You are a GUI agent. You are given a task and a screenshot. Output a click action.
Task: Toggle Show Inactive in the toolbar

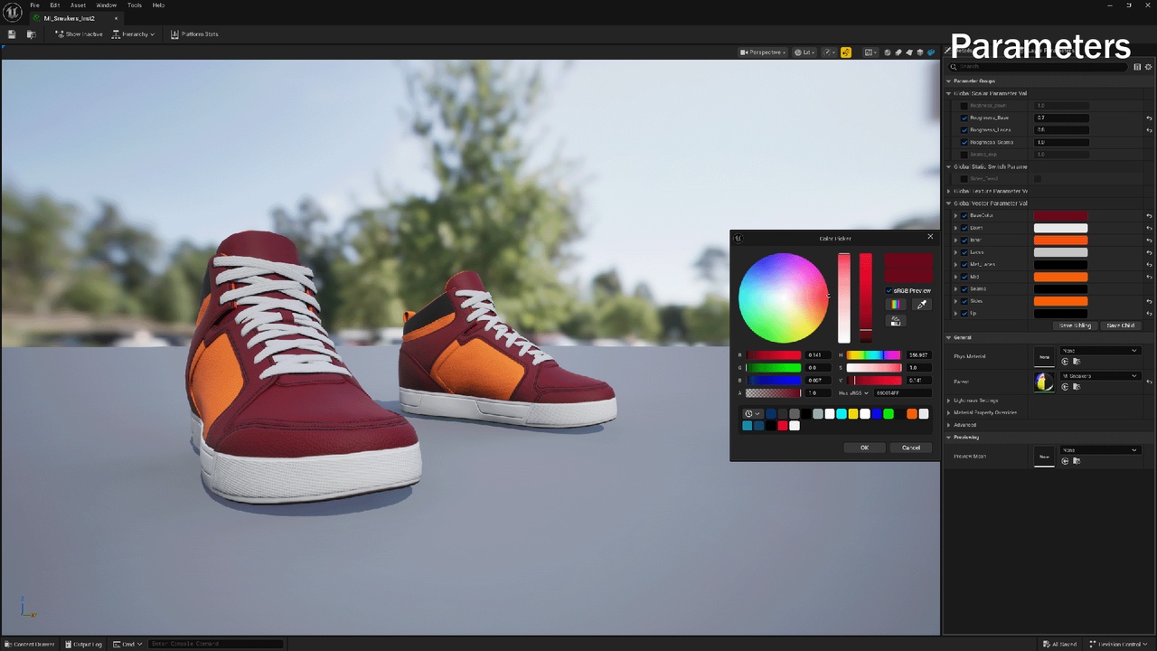[79, 34]
